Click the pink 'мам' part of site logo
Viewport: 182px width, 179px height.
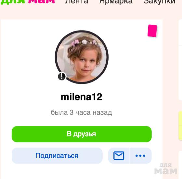(42, 2)
